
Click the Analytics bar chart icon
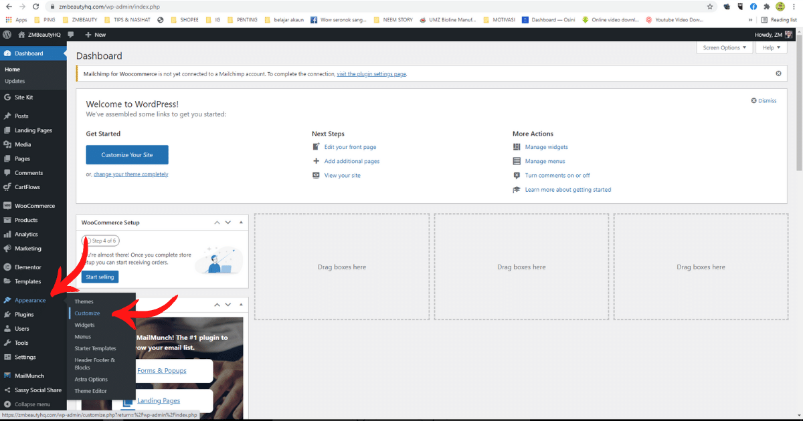coord(7,235)
